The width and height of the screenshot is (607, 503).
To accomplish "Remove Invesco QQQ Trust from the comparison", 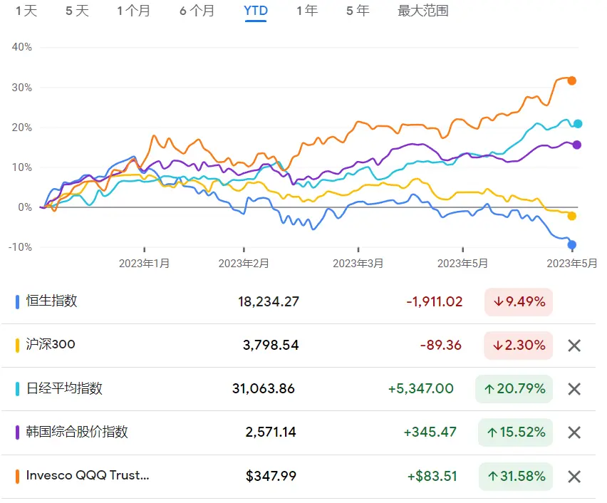I will pos(574,476).
